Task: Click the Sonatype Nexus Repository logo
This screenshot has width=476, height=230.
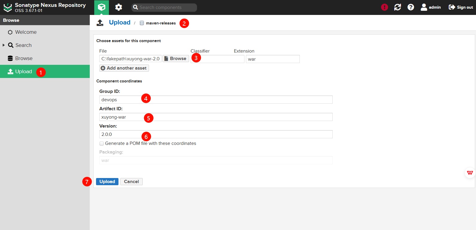Action: pos(8,7)
